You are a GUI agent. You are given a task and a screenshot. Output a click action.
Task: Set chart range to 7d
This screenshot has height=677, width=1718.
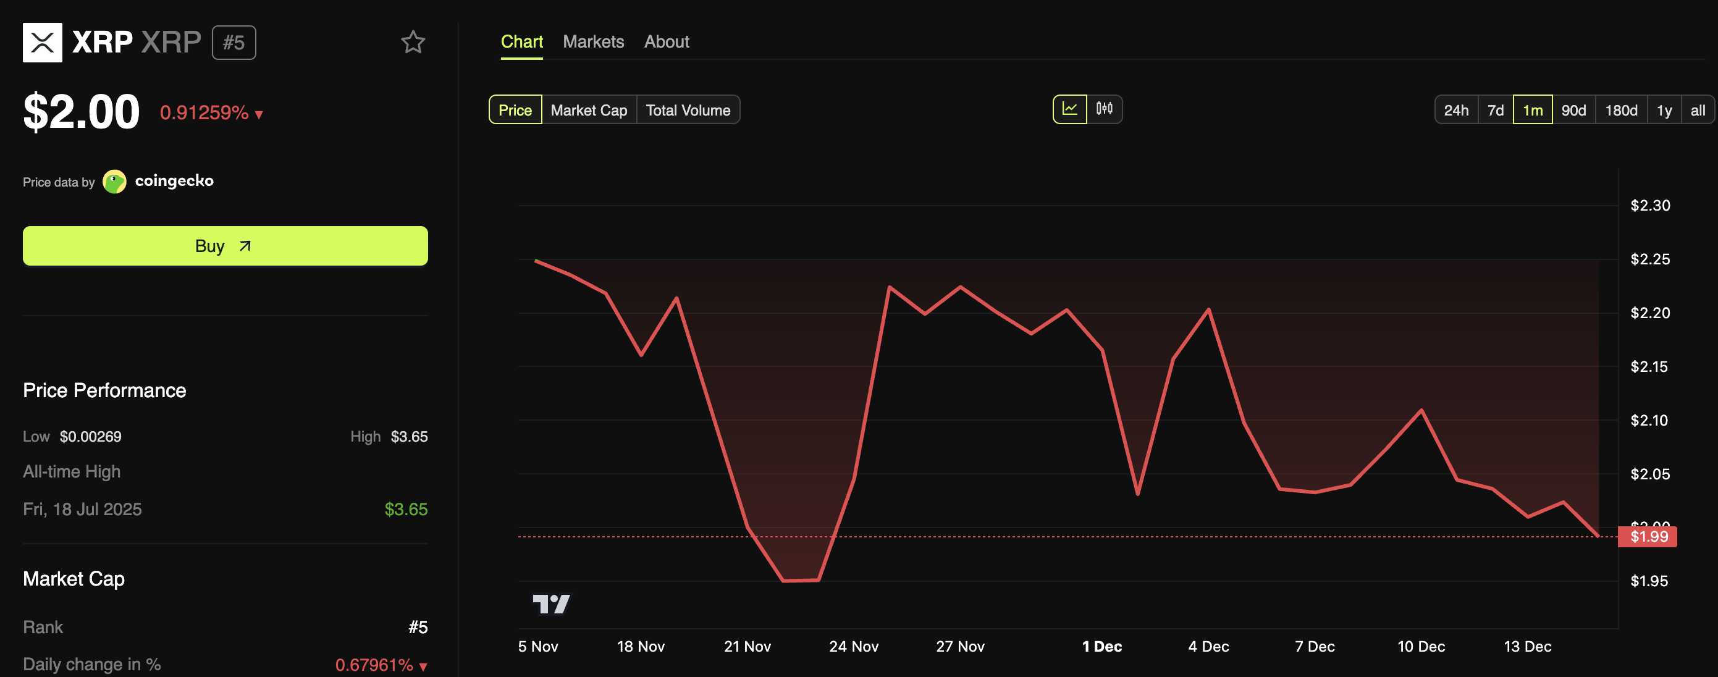point(1495,110)
